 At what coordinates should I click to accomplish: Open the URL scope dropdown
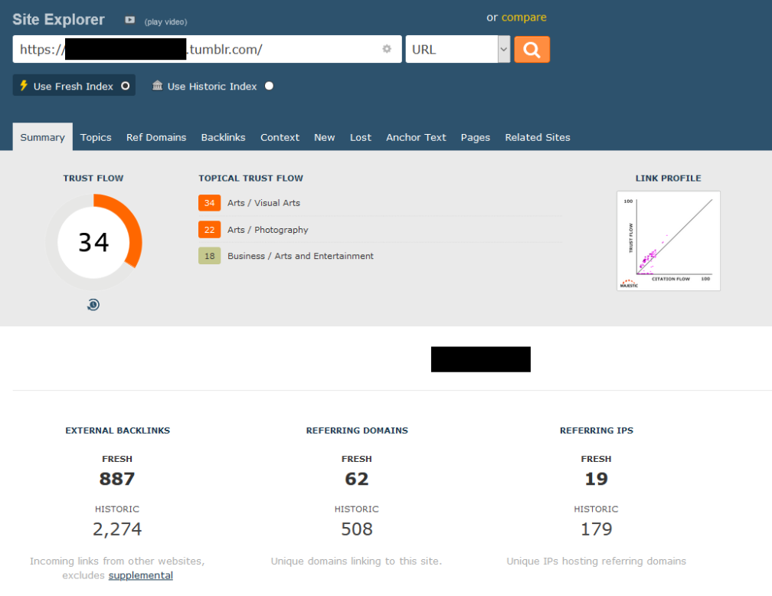coord(457,49)
